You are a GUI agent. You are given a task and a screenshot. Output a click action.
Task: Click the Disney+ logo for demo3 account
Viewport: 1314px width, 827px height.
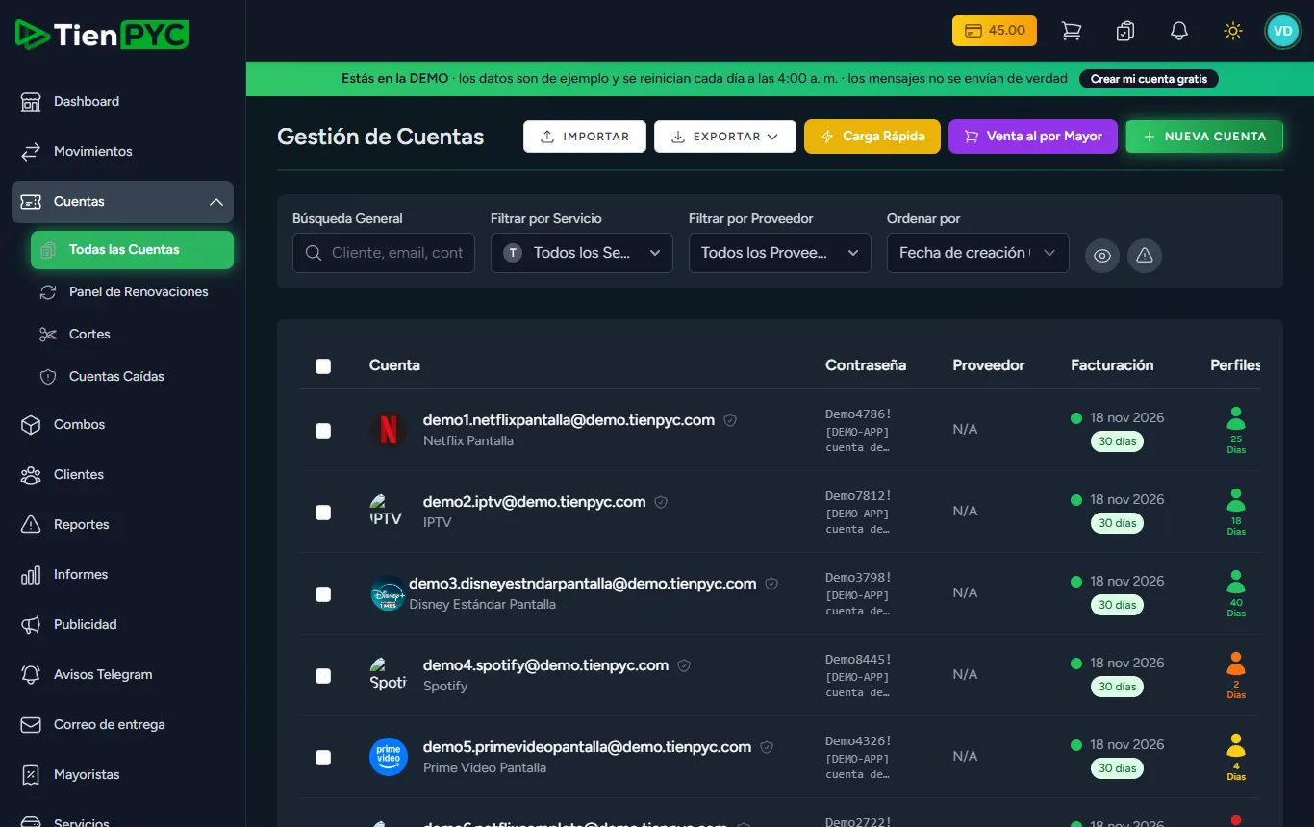pyautogui.click(x=388, y=593)
